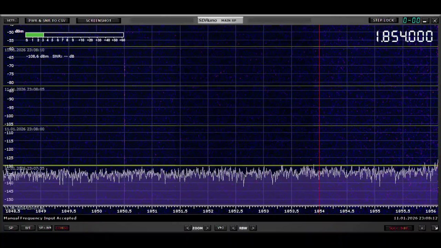Close the SDRuno Main SP window
Image resolution: width=441 pixels, height=248 pixels.
tap(435, 21)
